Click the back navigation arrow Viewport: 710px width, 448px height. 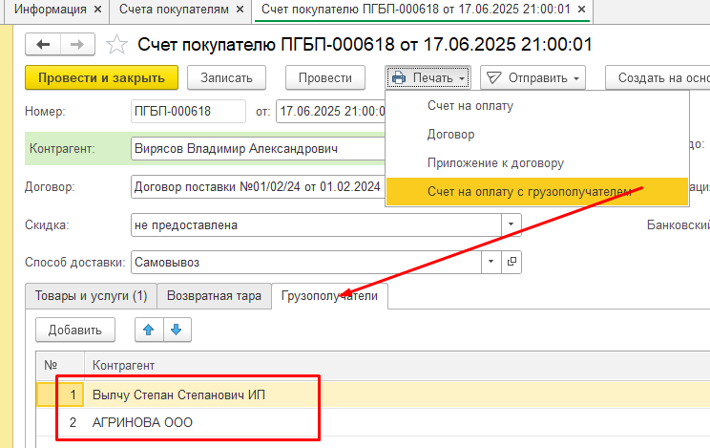coord(43,46)
